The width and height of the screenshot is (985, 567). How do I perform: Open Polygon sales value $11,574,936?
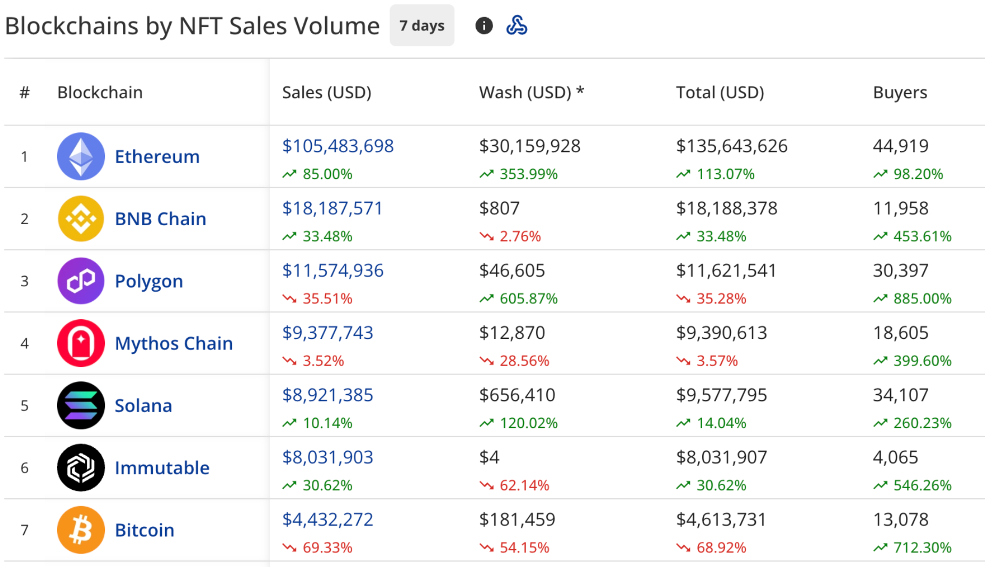[333, 271]
